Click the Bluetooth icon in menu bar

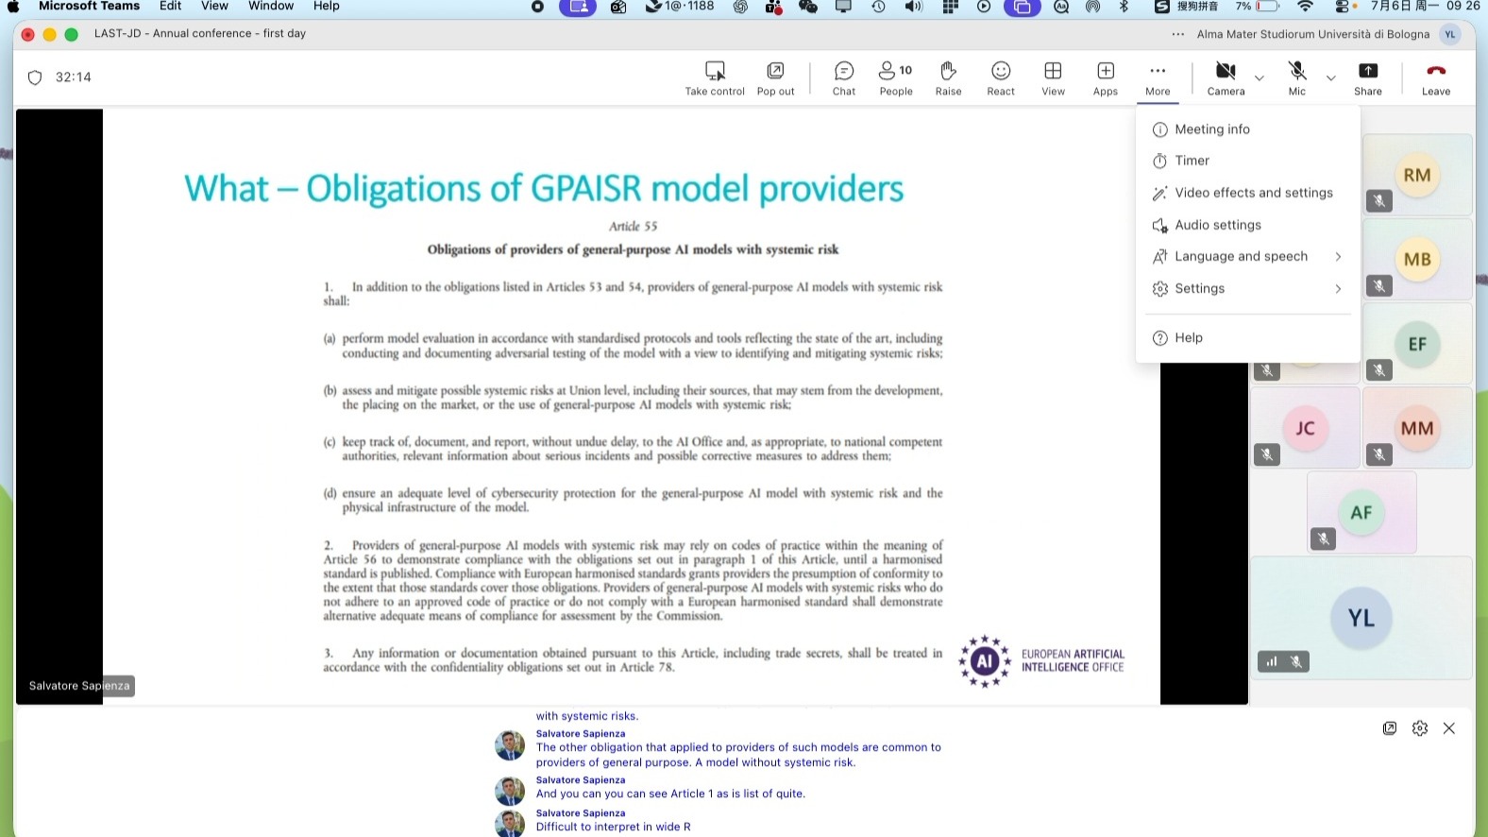point(1124,7)
